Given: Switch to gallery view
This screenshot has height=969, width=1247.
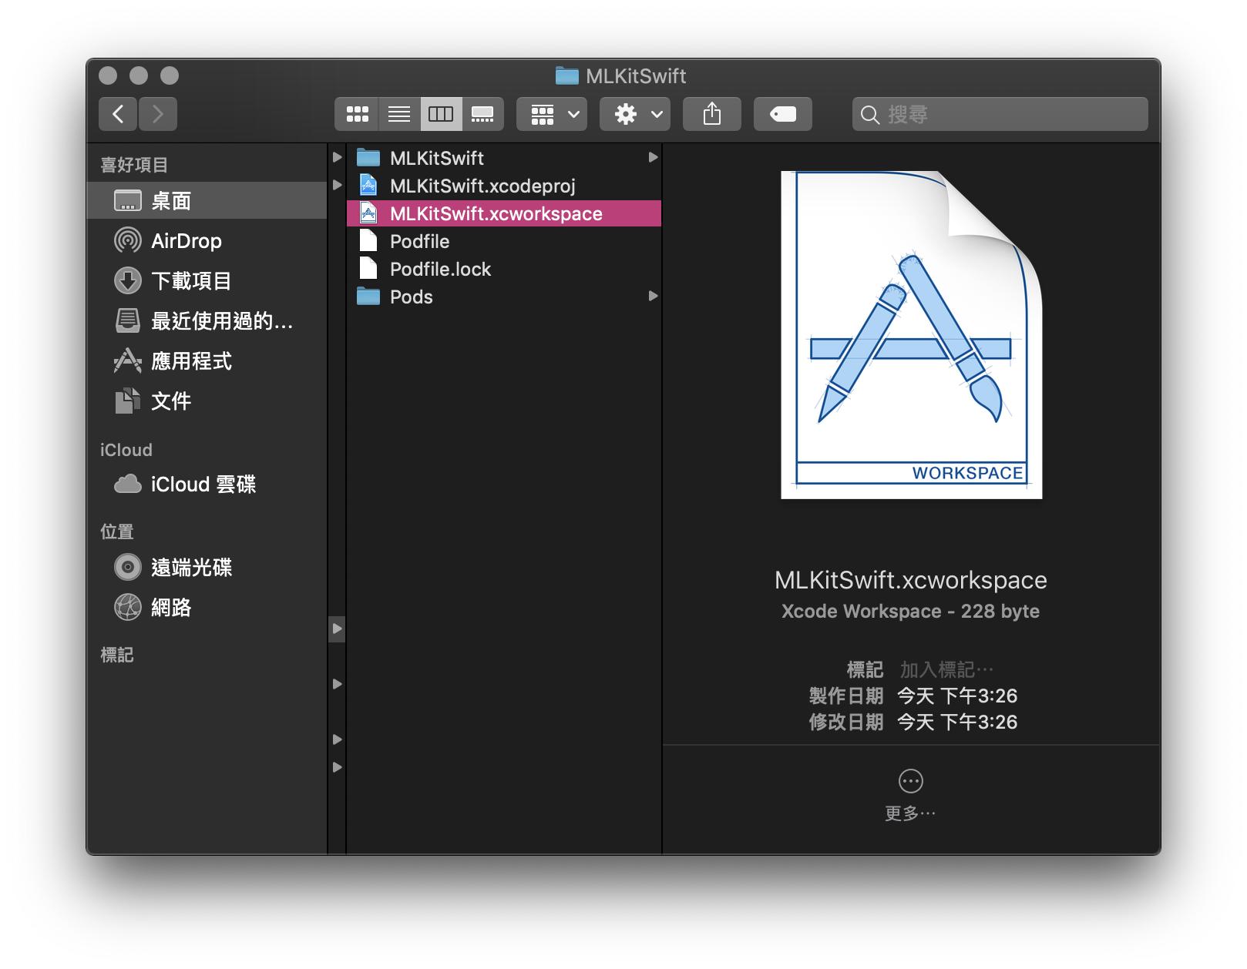Looking at the screenshot, I should [x=482, y=114].
